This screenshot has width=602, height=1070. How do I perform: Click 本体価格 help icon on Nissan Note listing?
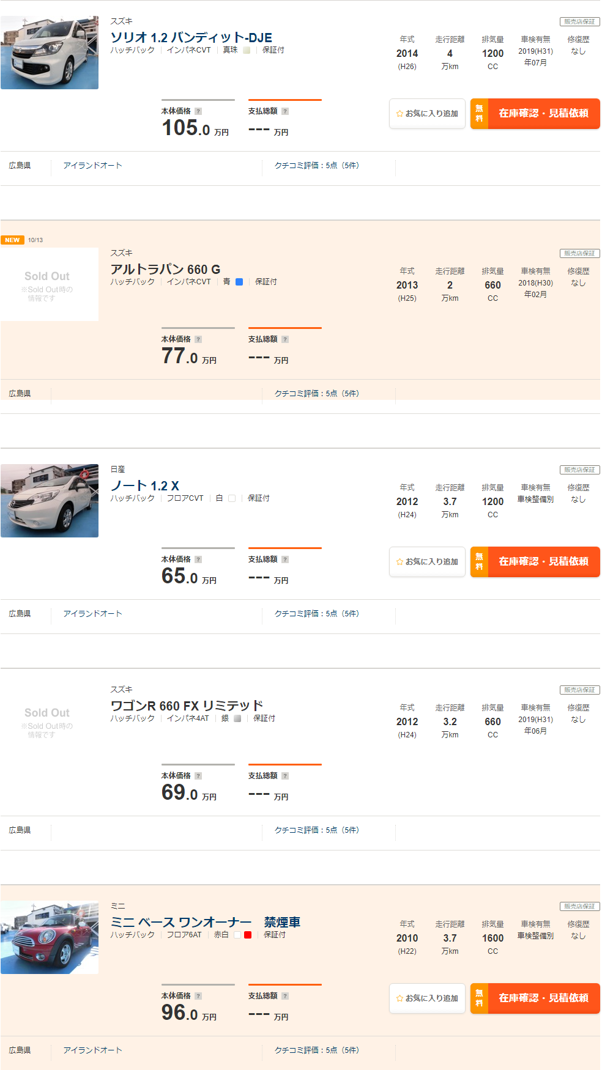[198, 559]
